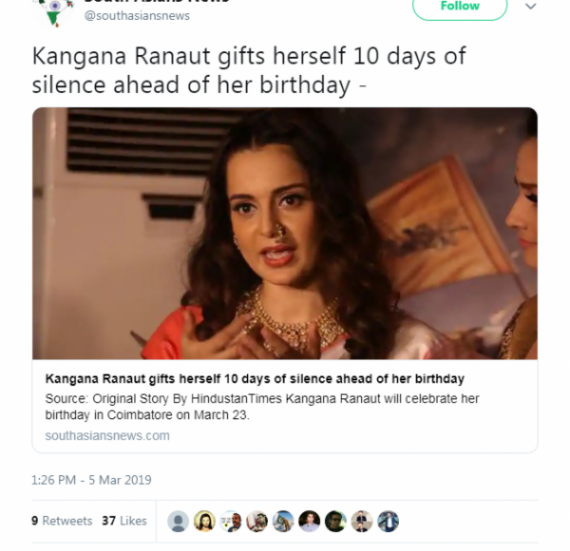Open the grey default liker avatar

pyautogui.click(x=178, y=521)
